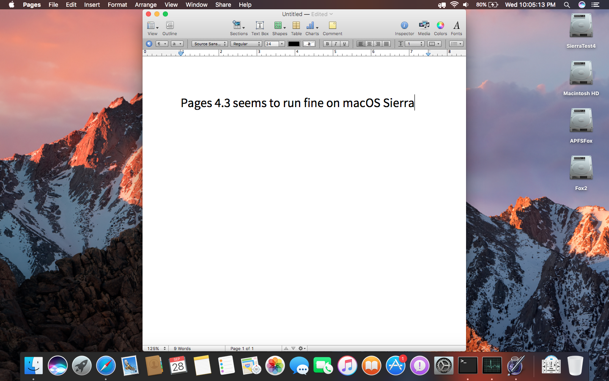Open the Format menu
Screen dimensions: 609x381
tap(117, 5)
